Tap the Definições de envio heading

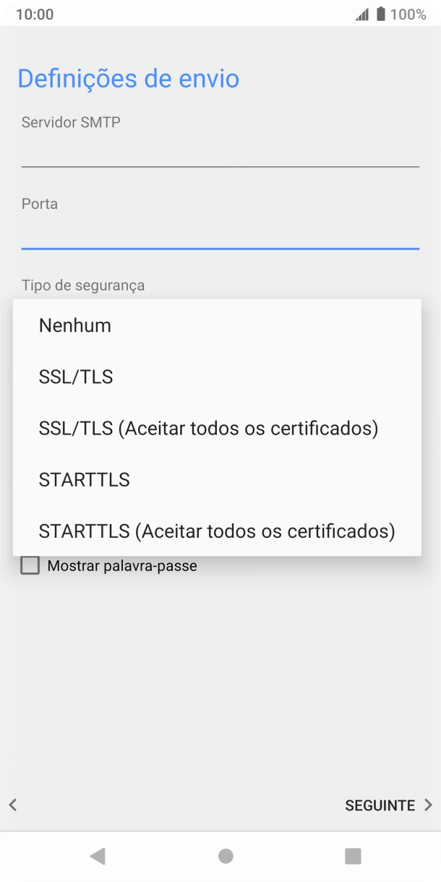[x=128, y=78]
